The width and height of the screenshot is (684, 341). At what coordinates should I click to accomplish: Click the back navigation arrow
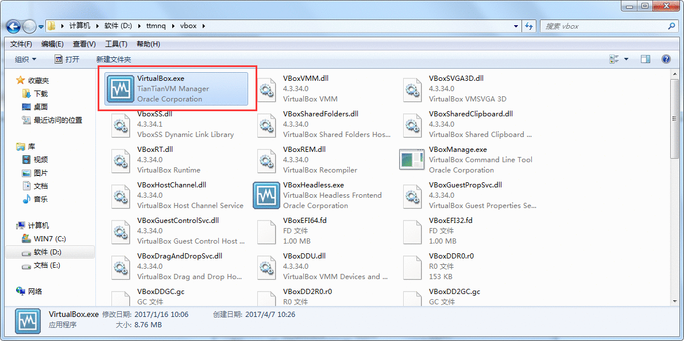tap(14, 26)
